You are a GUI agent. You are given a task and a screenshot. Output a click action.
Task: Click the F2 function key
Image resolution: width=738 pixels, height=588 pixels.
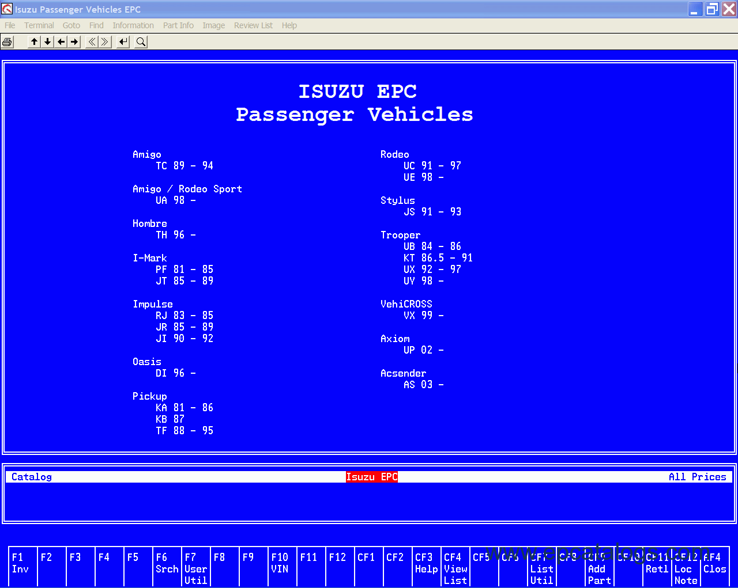pos(52,567)
